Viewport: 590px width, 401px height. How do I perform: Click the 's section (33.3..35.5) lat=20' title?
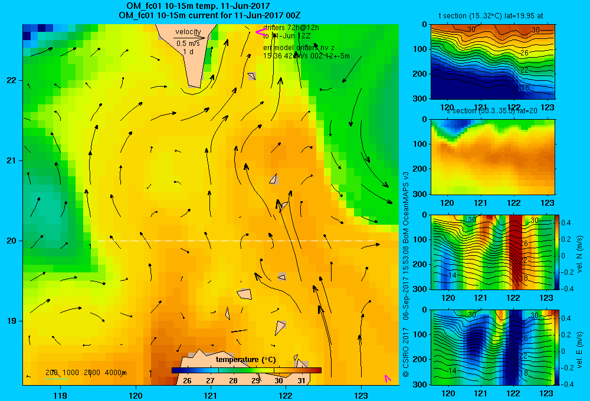click(492, 111)
